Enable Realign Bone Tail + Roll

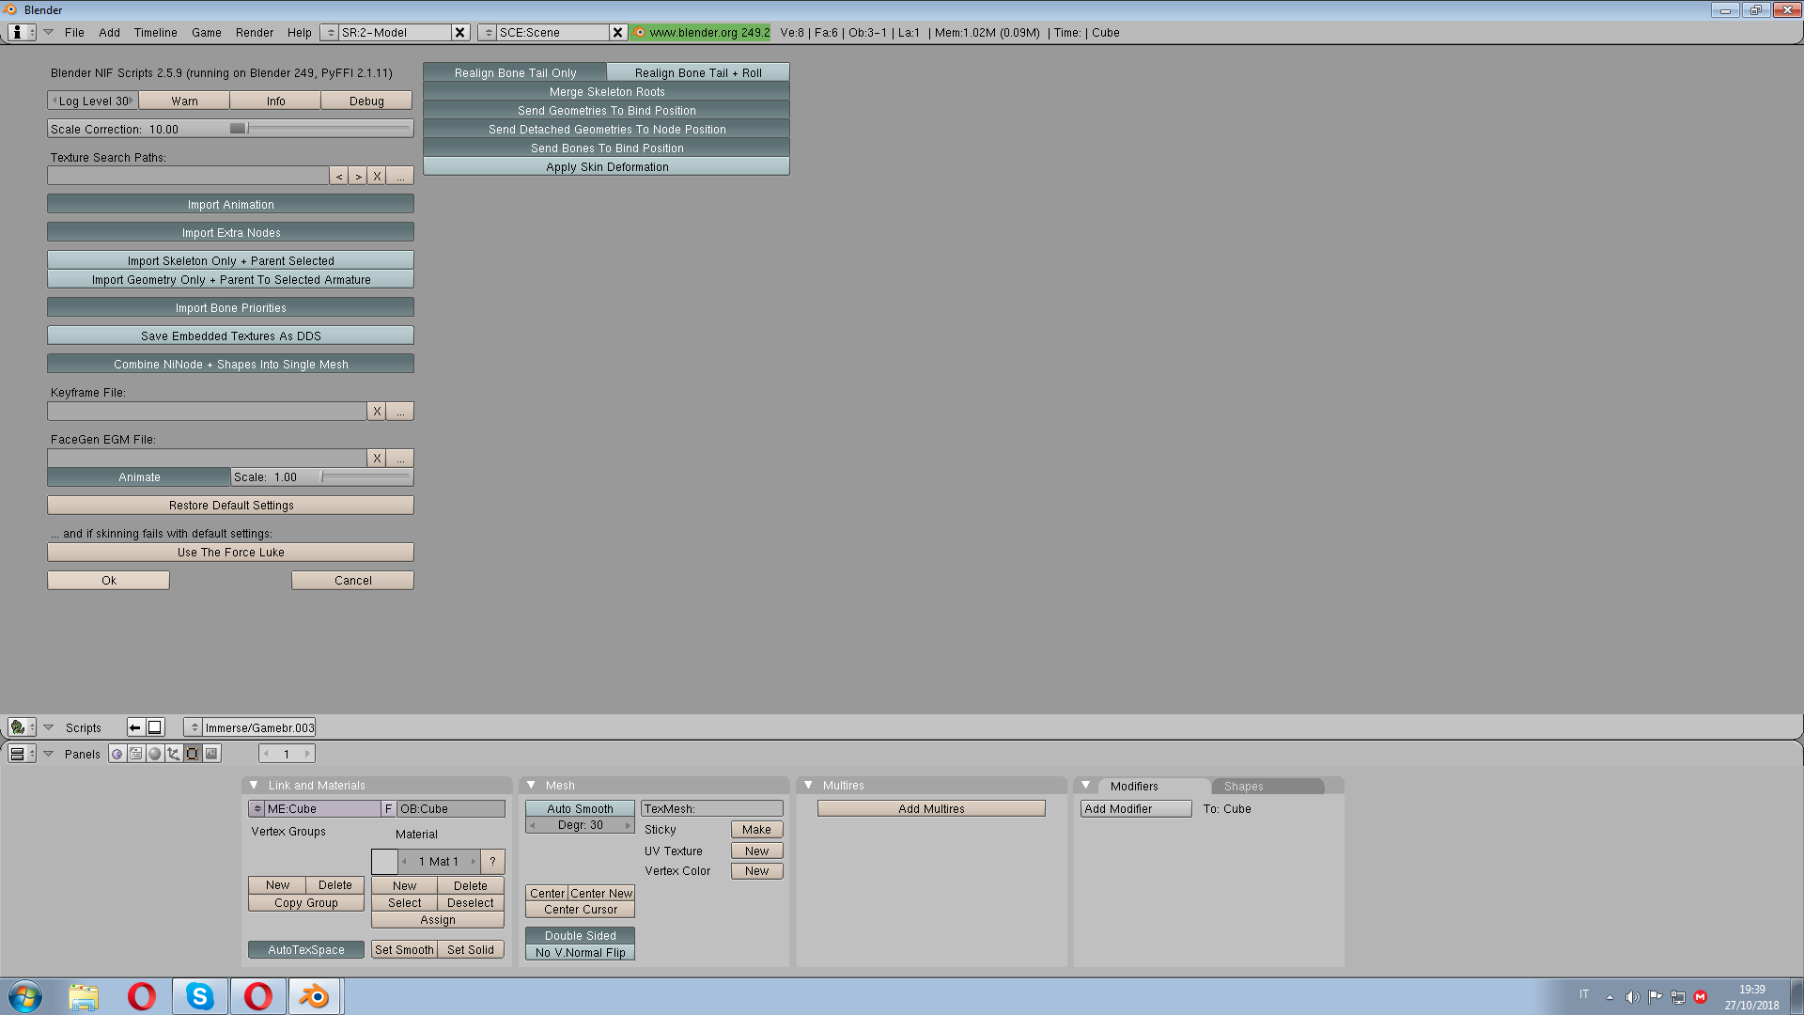[x=698, y=73]
